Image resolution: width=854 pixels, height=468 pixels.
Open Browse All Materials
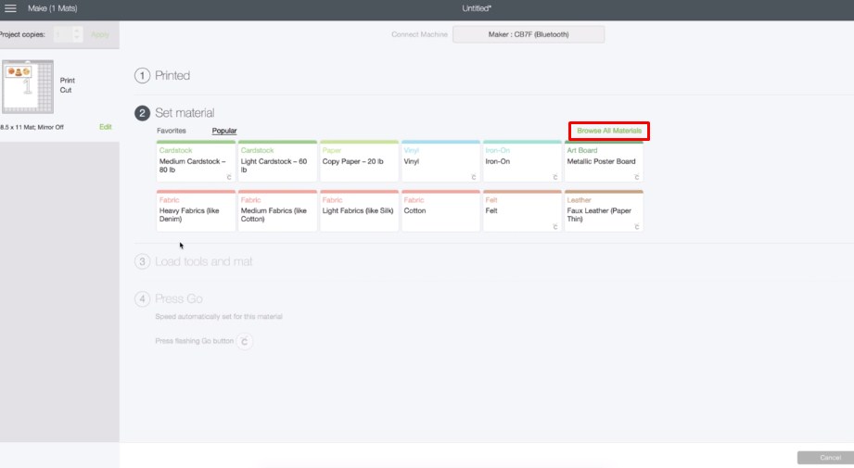click(x=609, y=131)
